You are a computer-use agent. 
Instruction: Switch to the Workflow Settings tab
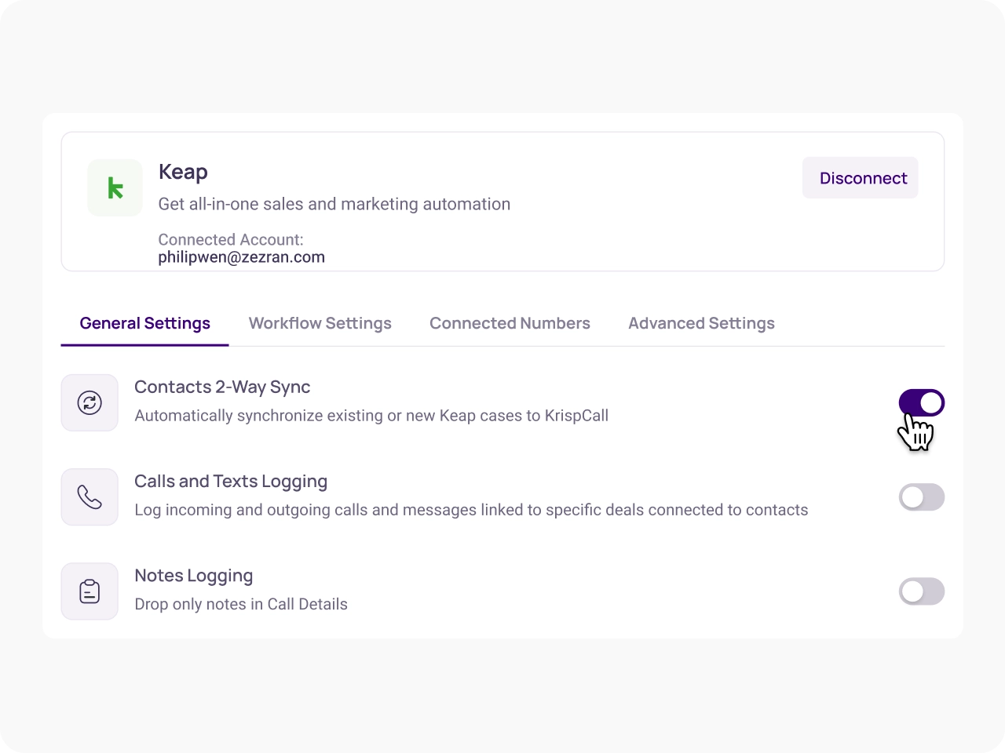pyautogui.click(x=320, y=323)
